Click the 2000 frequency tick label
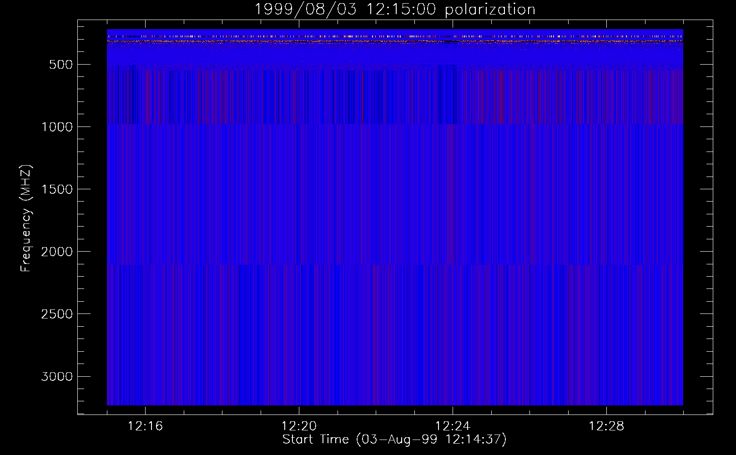This screenshot has height=455, width=736. coord(57,252)
